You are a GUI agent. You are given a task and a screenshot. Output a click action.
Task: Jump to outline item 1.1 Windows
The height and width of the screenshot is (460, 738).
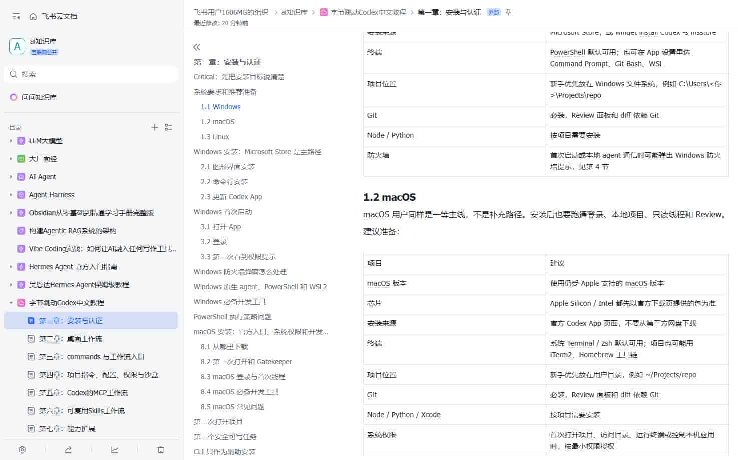coord(221,107)
